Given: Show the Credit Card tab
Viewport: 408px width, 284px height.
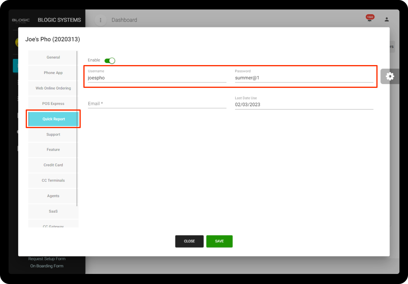Looking at the screenshot, I should (x=53, y=165).
